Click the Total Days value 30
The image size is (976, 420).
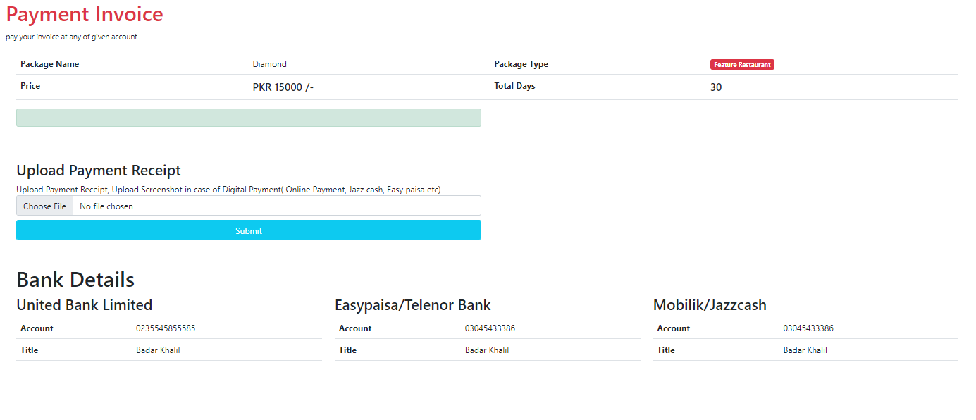pyautogui.click(x=716, y=87)
